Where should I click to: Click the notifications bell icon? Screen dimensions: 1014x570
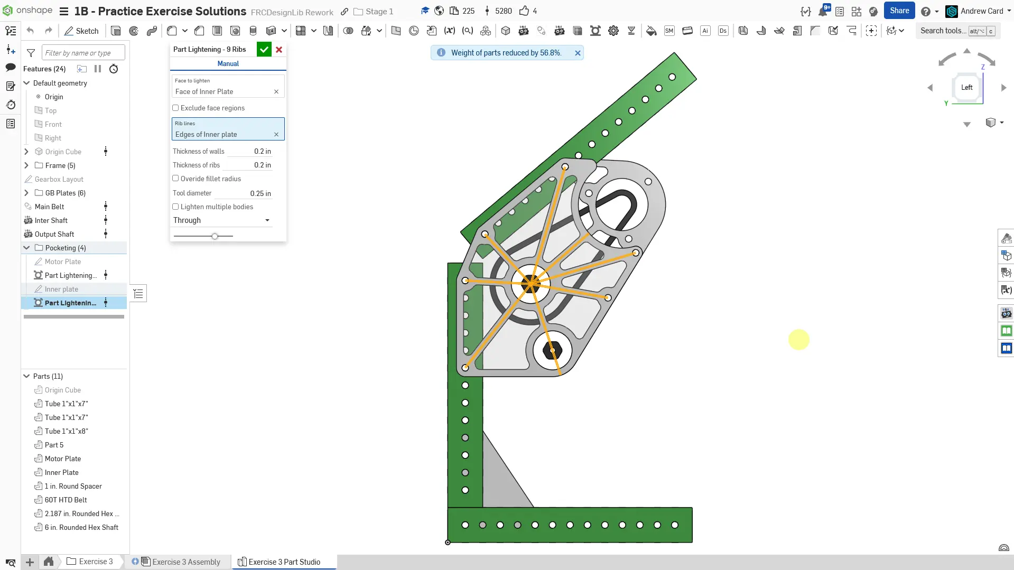(823, 11)
